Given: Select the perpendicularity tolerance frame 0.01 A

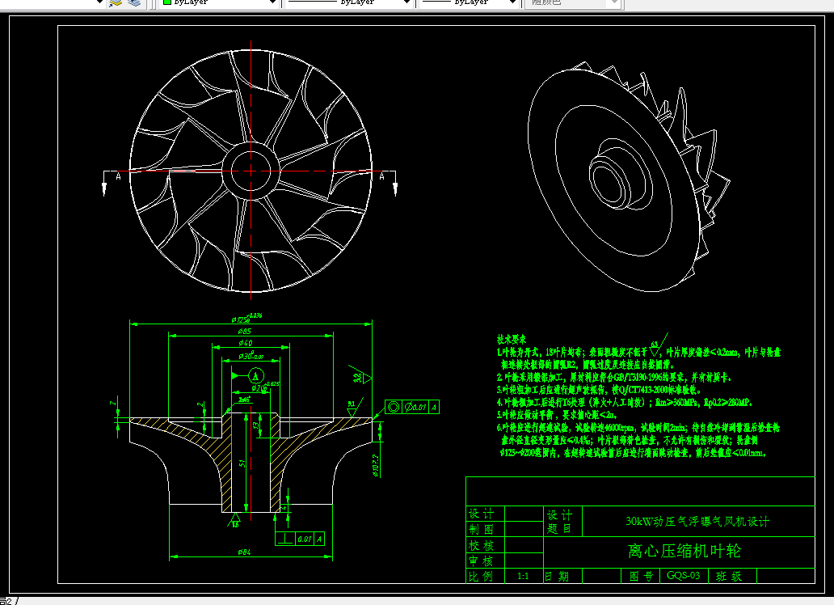Looking at the screenshot, I should pos(300,538).
